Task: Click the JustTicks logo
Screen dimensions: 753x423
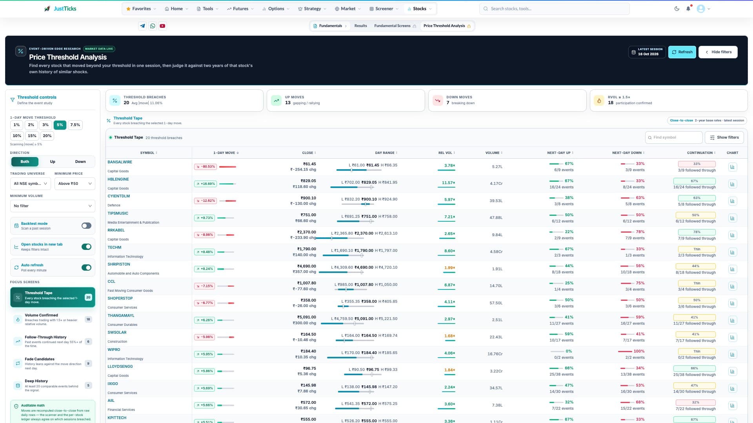Action: (60, 9)
